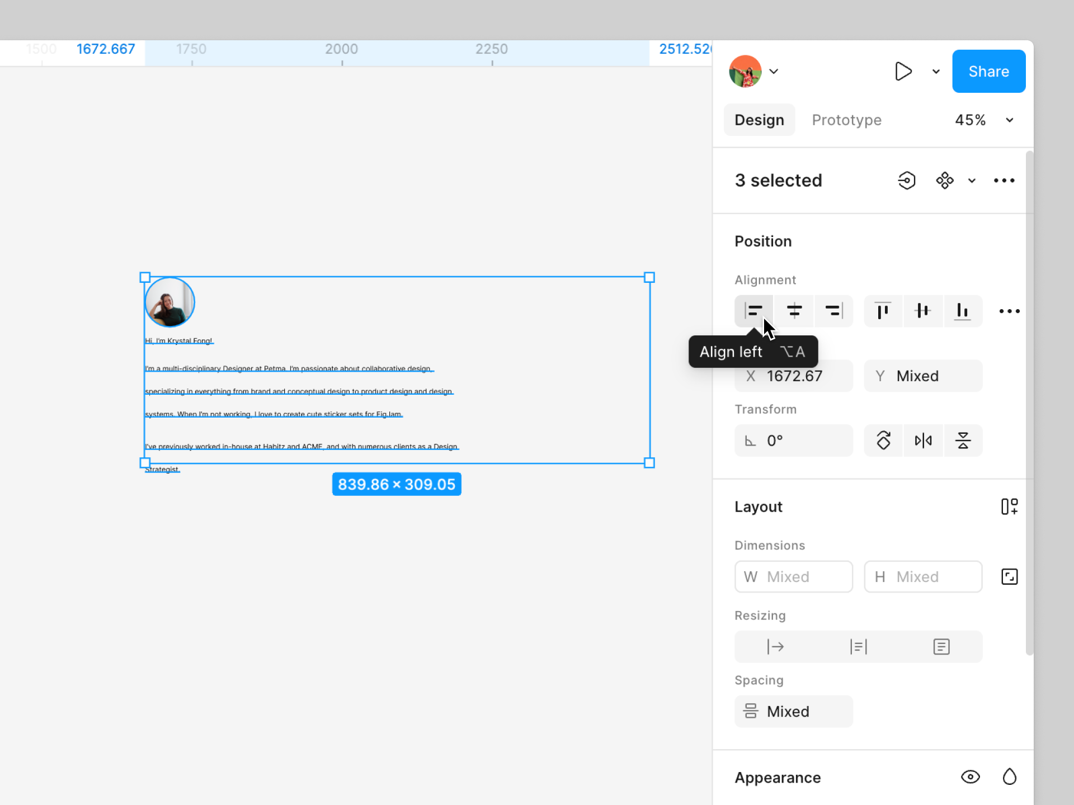Select the auto width resizing option
Image resolution: width=1074 pixels, height=805 pixels.
775,647
